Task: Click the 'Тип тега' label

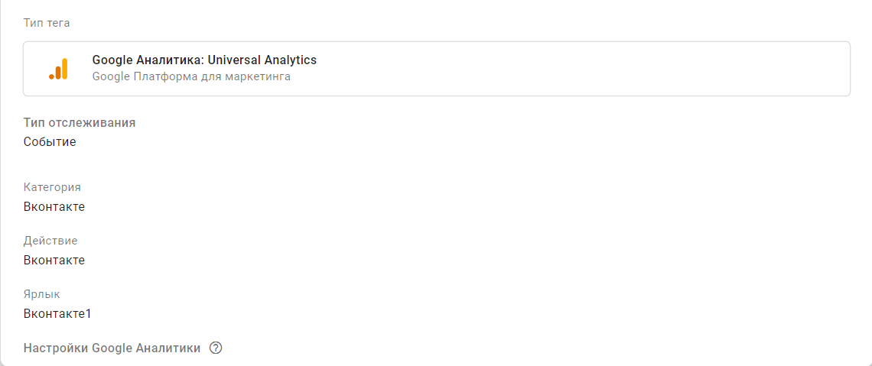Action: (x=47, y=23)
